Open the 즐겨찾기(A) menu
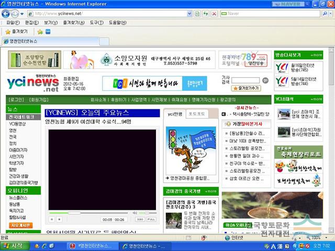Screen dimensions: 335x251 [x=74, y=22]
